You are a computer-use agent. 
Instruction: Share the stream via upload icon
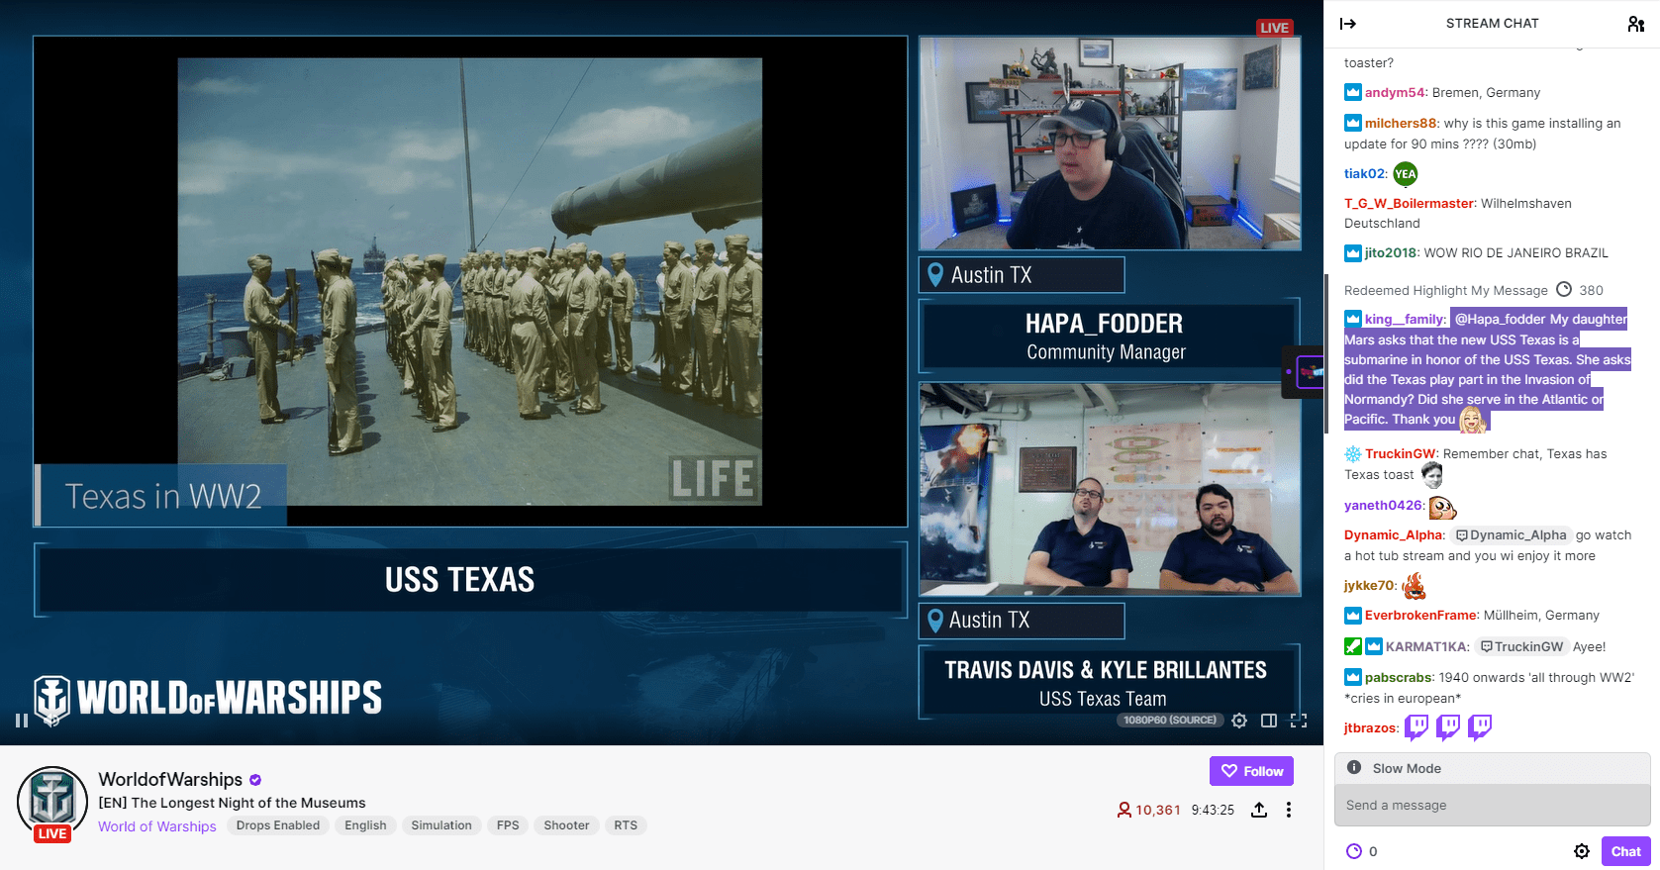(x=1259, y=810)
